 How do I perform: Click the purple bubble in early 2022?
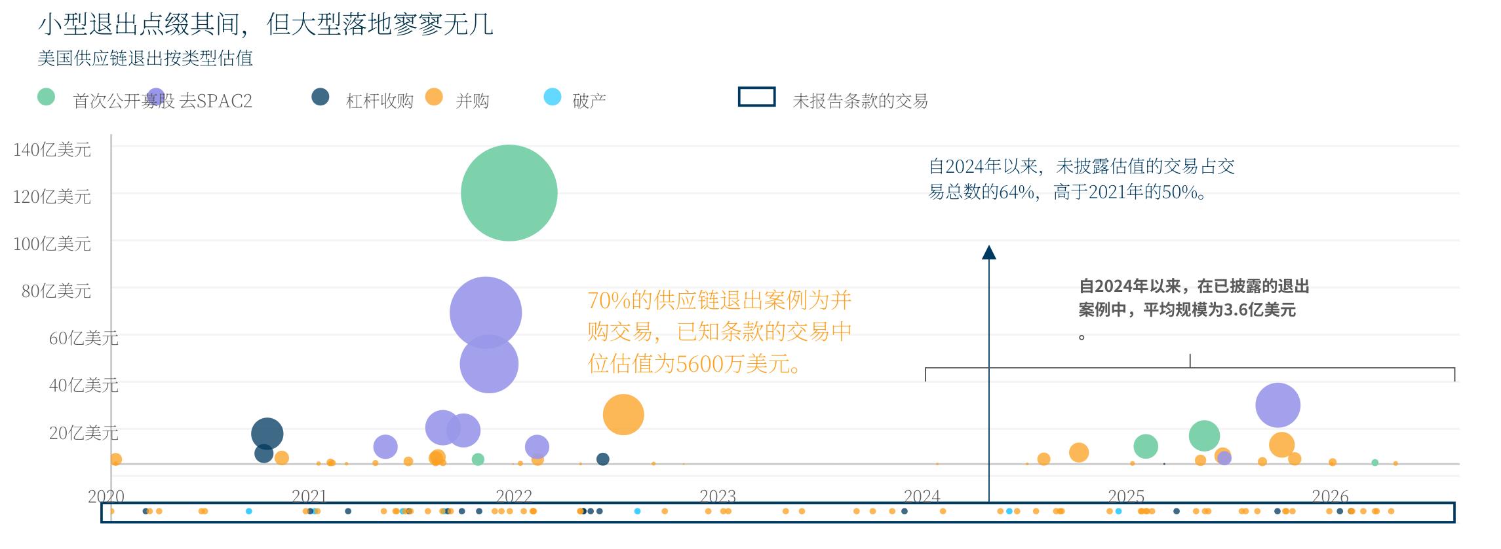pos(537,447)
